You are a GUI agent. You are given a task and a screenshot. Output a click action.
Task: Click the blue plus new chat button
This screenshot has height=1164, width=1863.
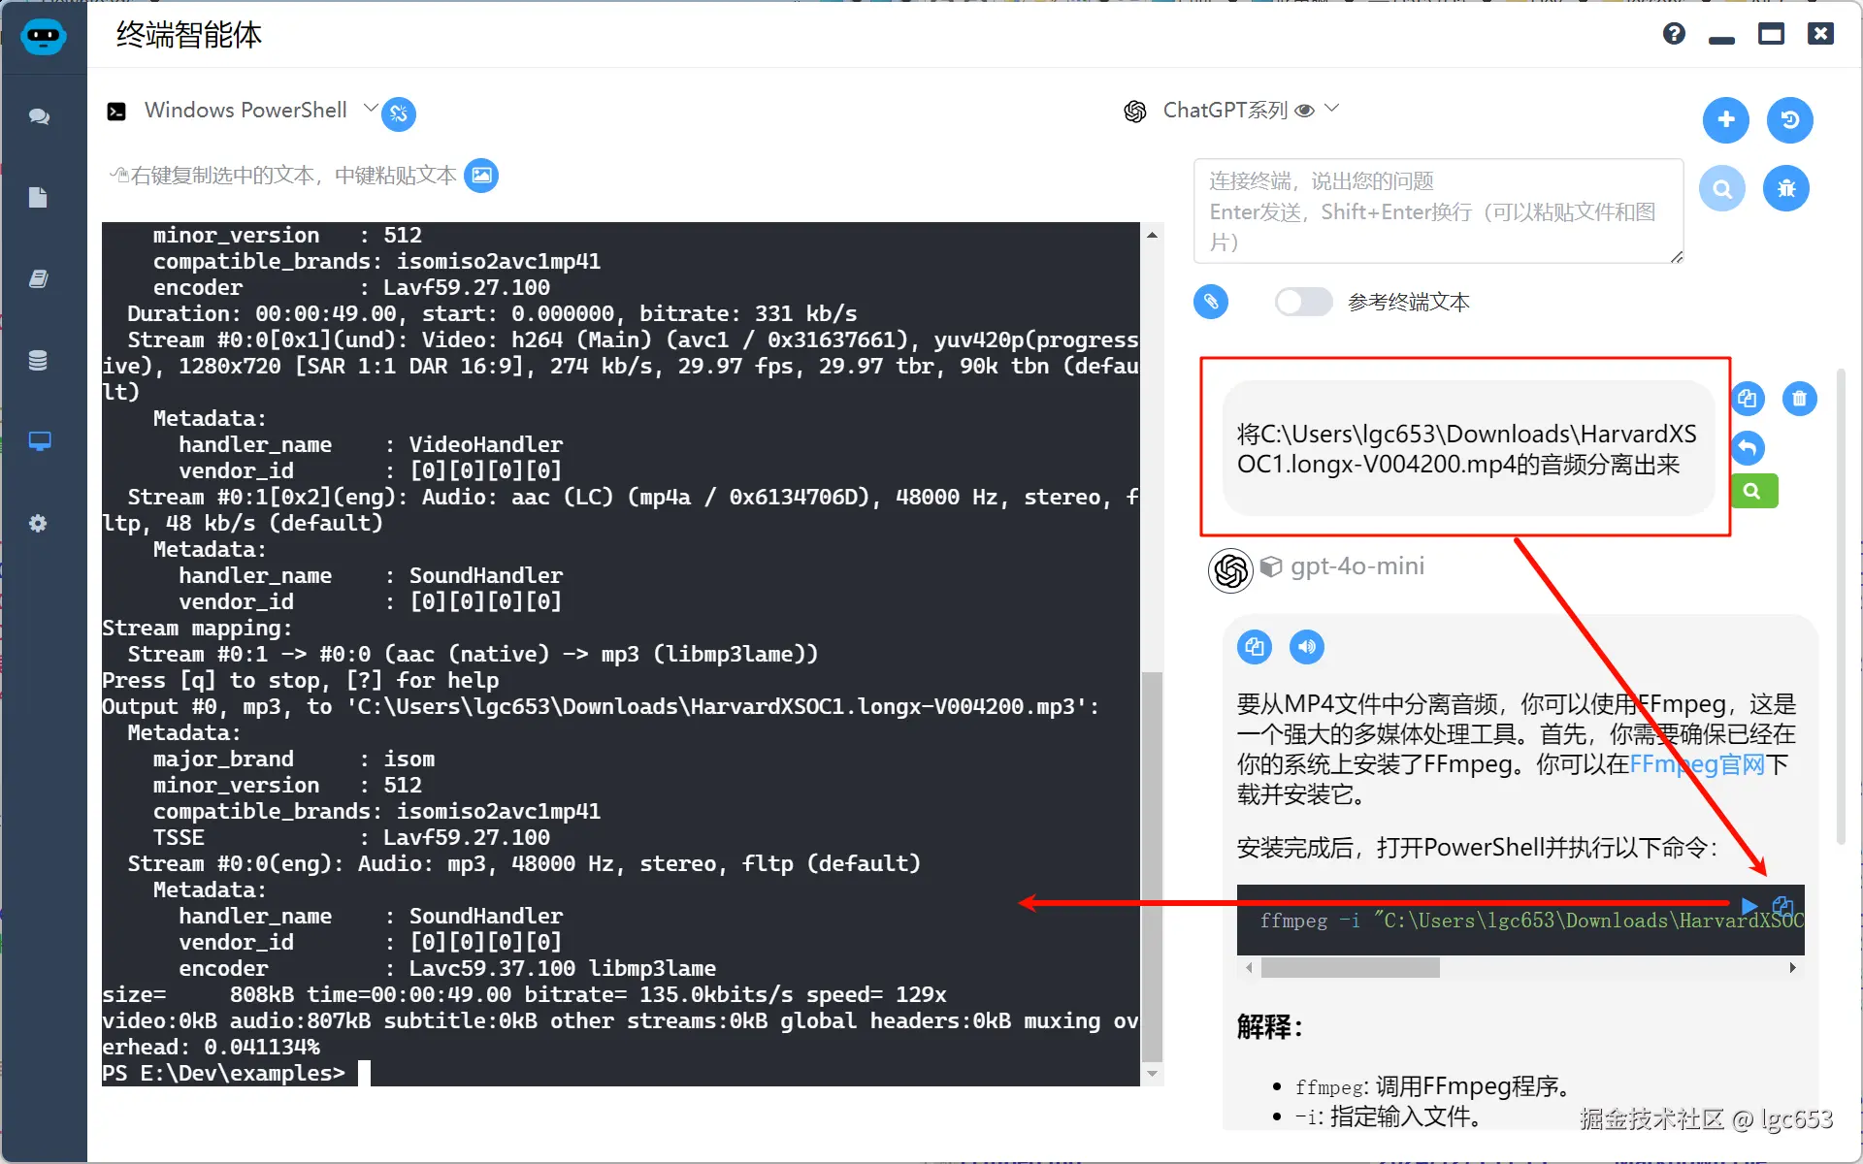pos(1725,119)
